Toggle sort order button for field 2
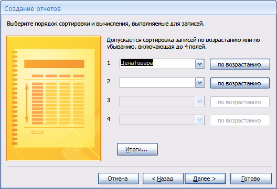 click(x=240, y=83)
